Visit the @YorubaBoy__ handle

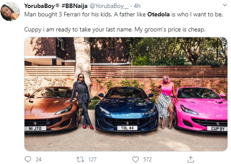[x=109, y=6]
